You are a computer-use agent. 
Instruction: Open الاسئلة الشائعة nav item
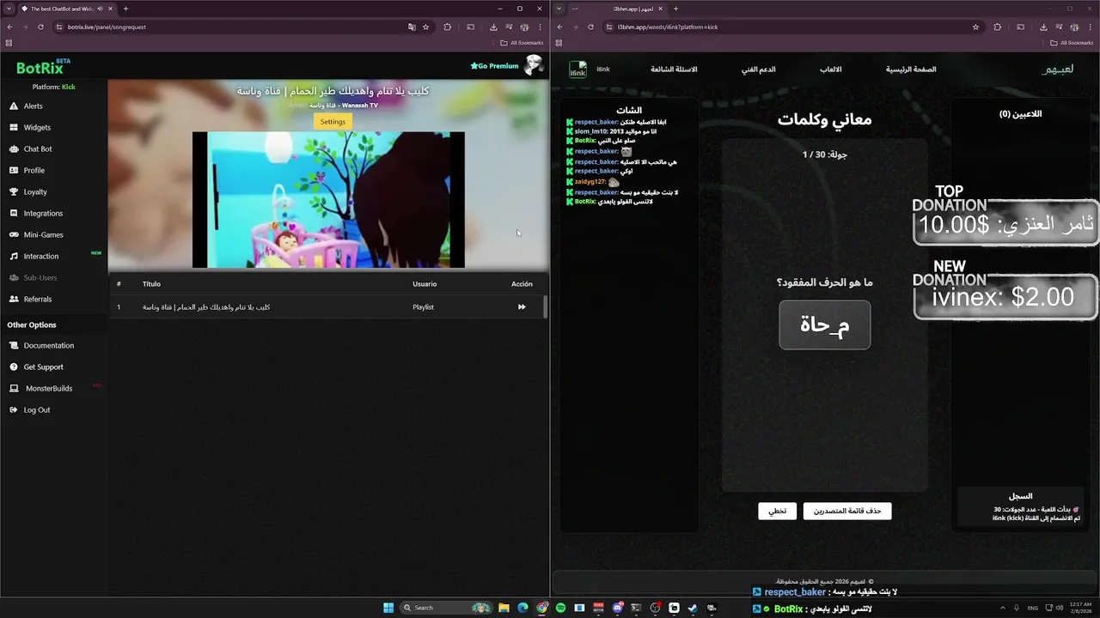(x=674, y=69)
